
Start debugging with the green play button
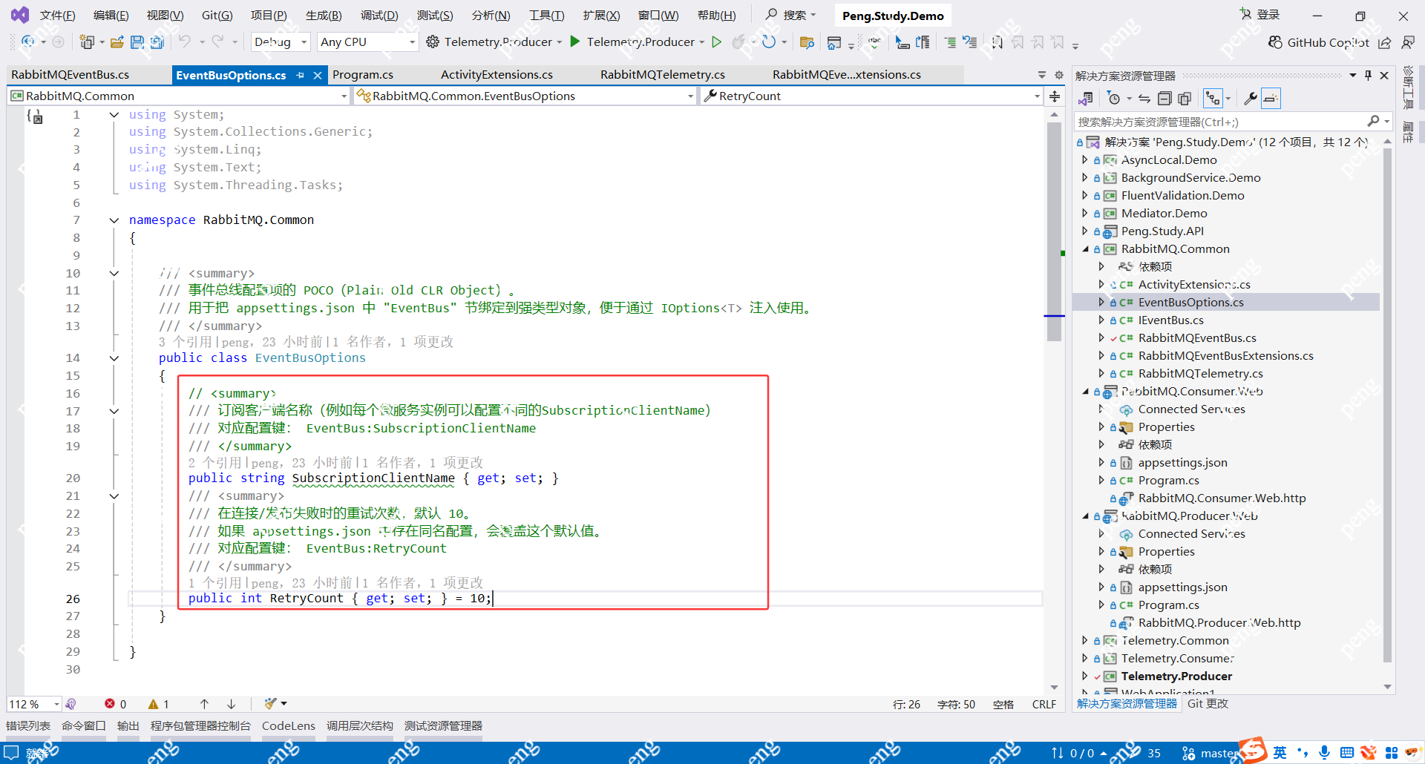click(x=574, y=42)
